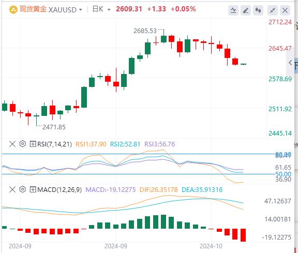298x253 pixels.
Task: Open the XAUUSD symbol dropdown
Action: [x=81, y=10]
